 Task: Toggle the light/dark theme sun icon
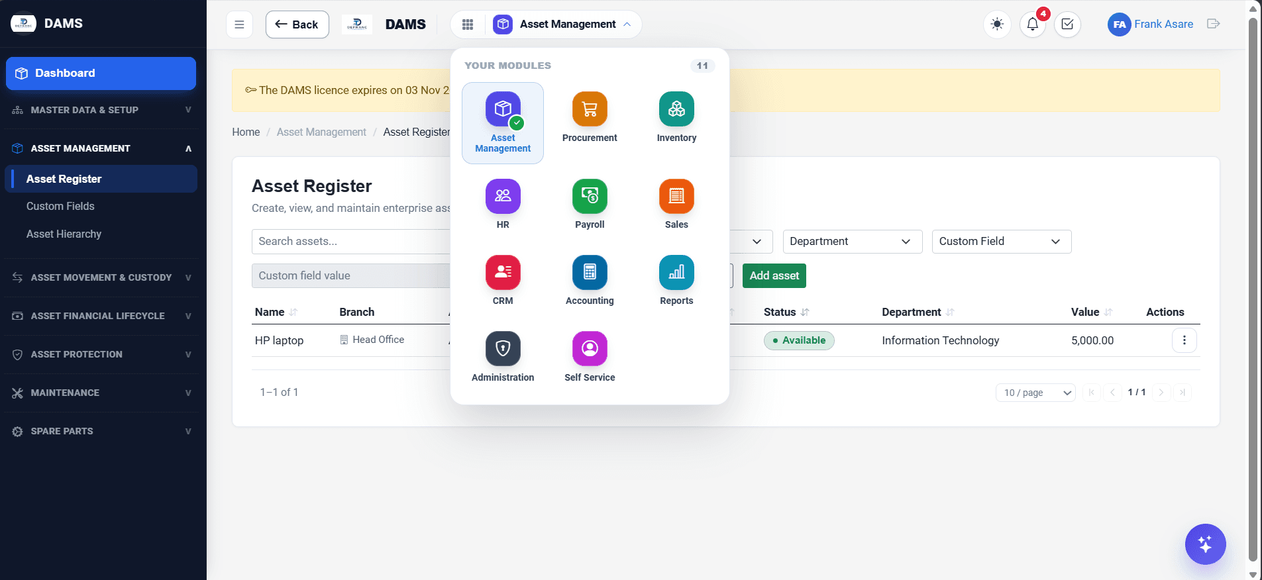997,24
